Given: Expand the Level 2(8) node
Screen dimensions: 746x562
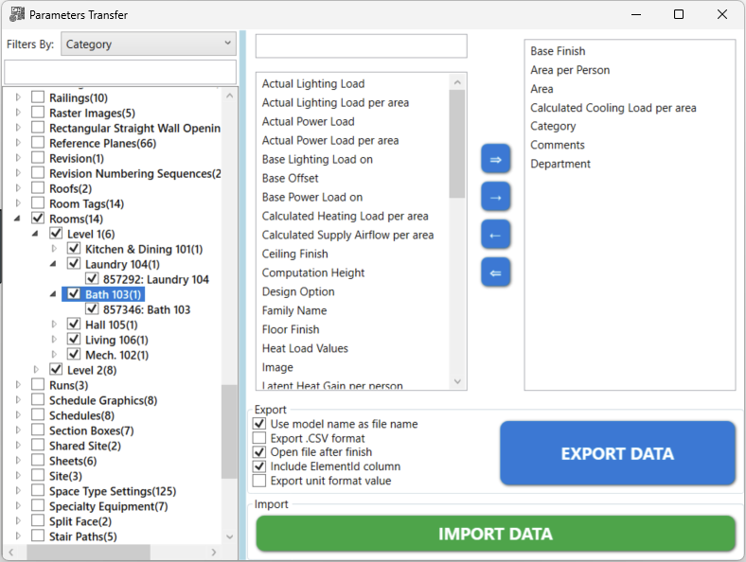Looking at the screenshot, I should [x=36, y=369].
